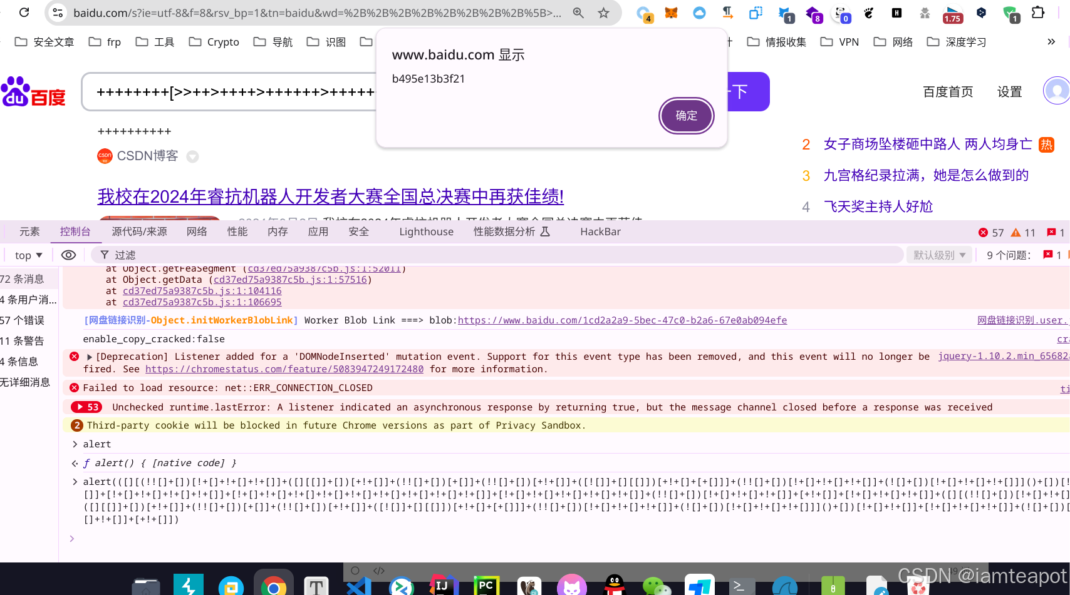Bookmark this page with the star icon
The image size is (1070, 595).
(x=603, y=13)
